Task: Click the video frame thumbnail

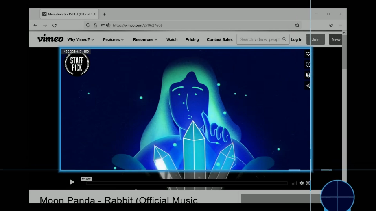Action: [x=186, y=109]
